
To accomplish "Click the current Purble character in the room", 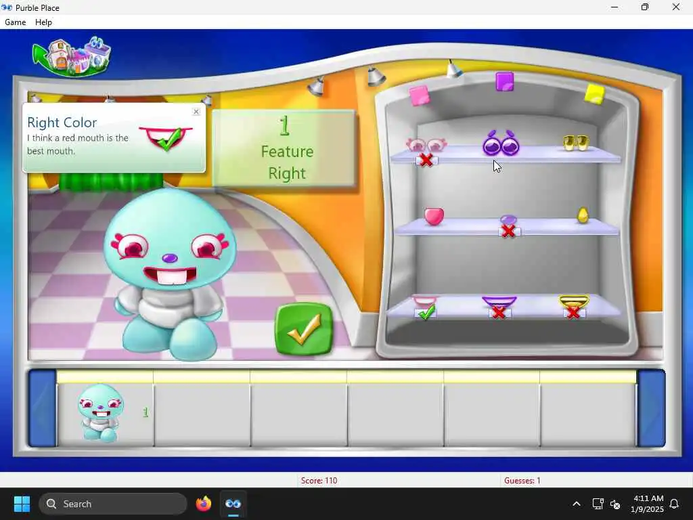I will (170, 274).
